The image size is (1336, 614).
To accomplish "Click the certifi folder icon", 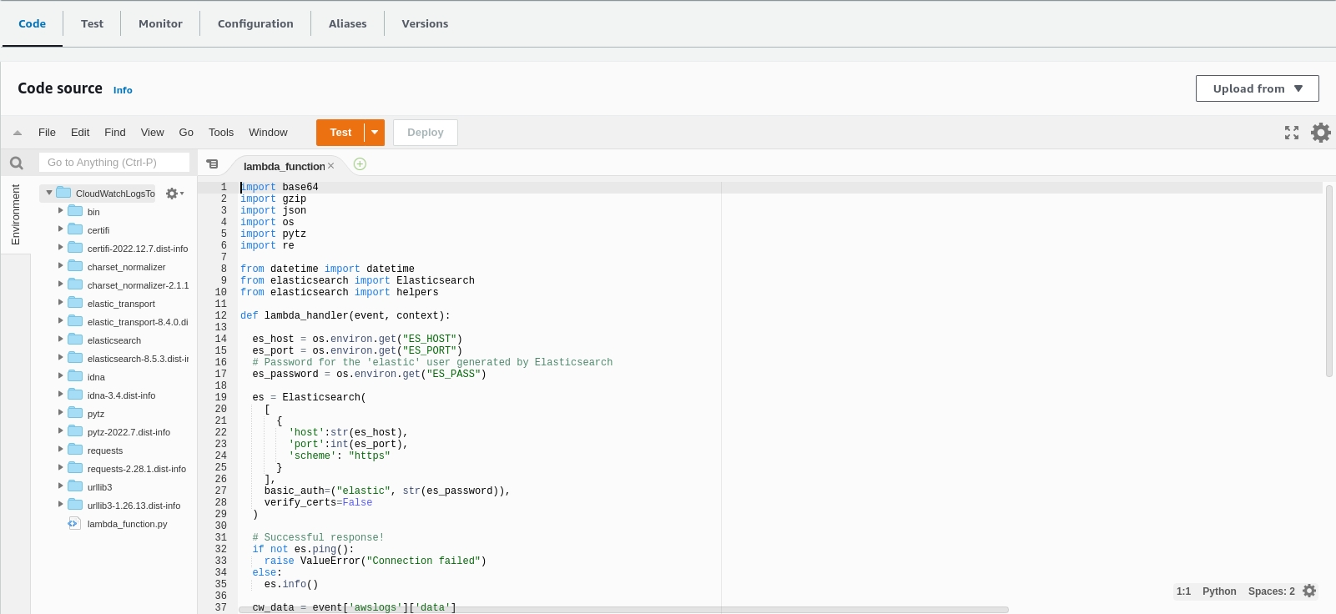I will (x=75, y=229).
